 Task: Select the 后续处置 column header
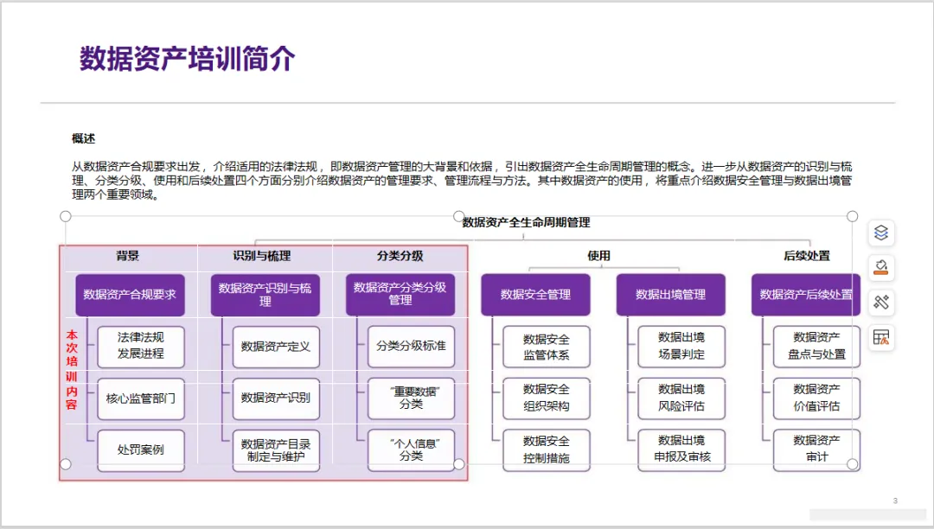[807, 256]
